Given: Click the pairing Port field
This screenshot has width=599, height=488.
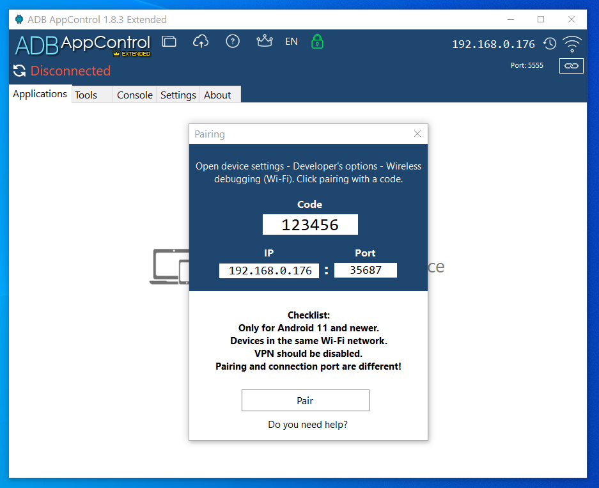Looking at the screenshot, I should point(366,270).
